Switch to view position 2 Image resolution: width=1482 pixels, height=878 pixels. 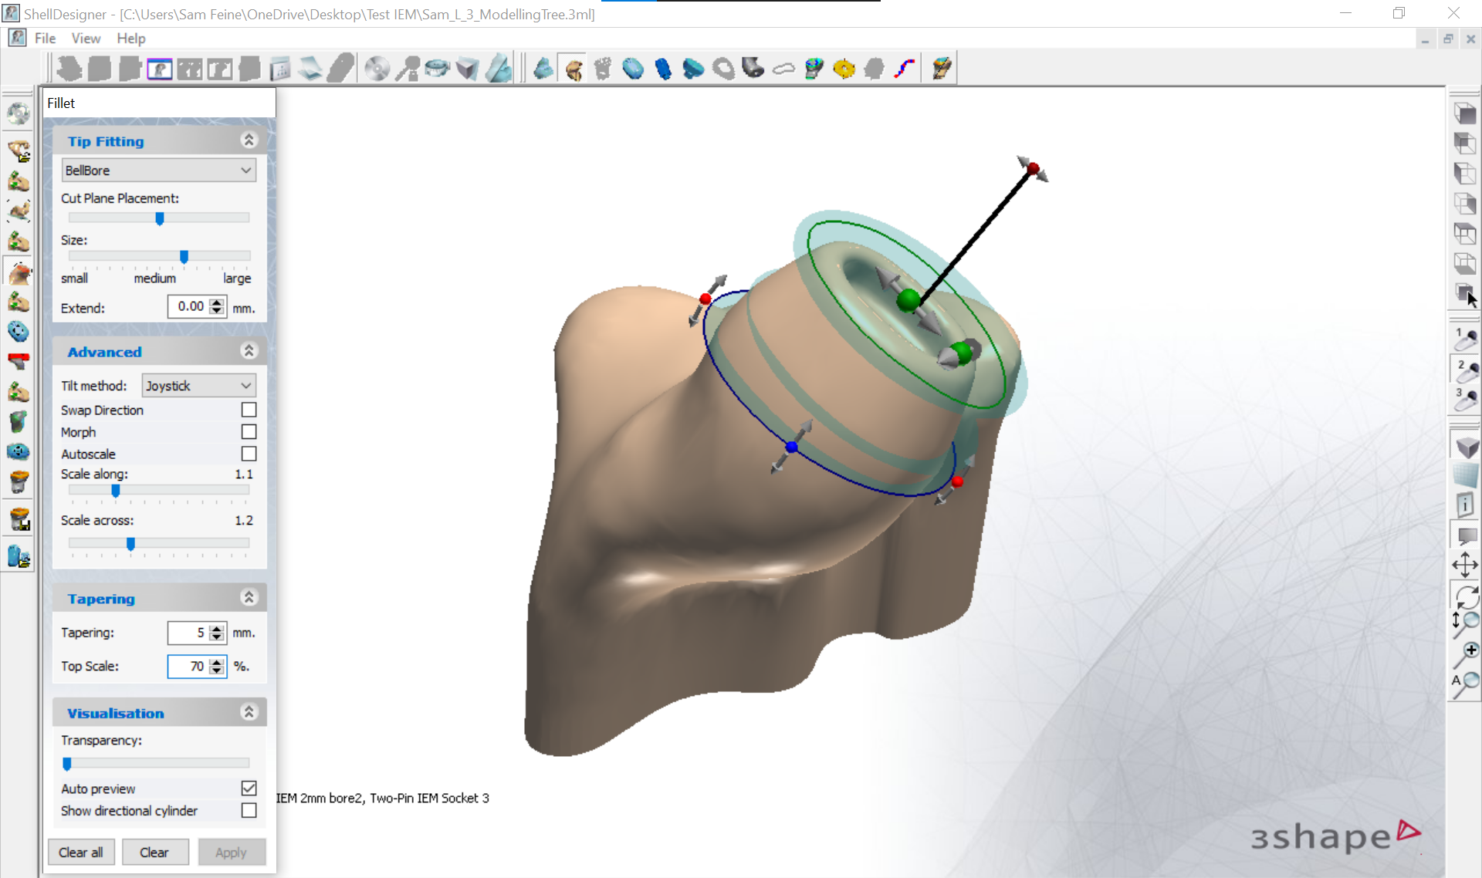(x=1465, y=370)
